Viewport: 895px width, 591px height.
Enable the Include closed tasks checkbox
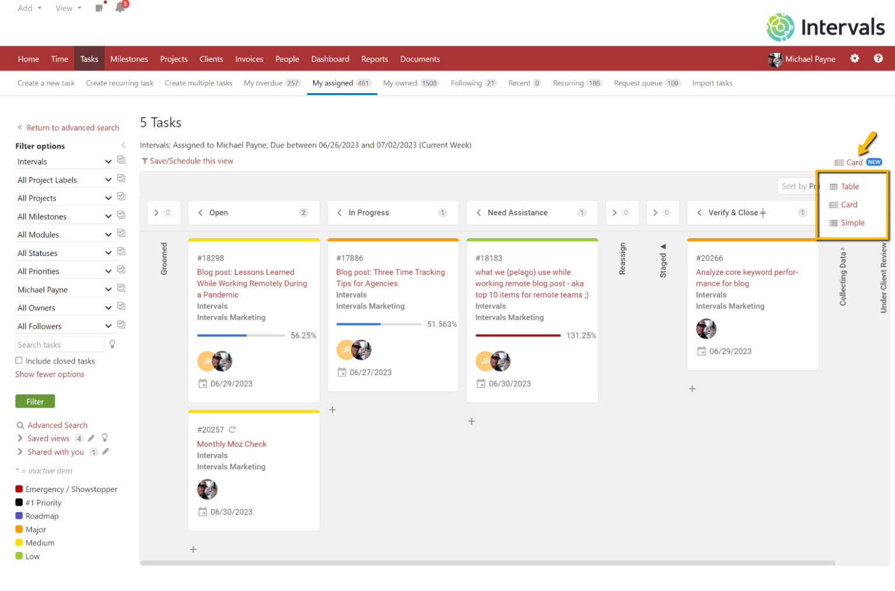pos(18,360)
